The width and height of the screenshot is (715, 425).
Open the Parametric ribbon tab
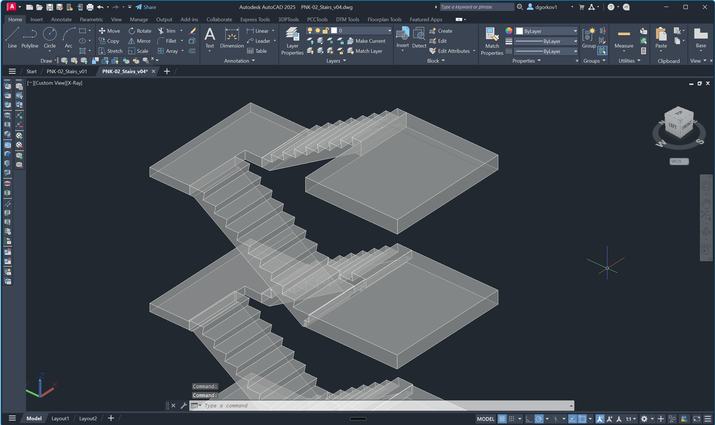click(x=91, y=19)
